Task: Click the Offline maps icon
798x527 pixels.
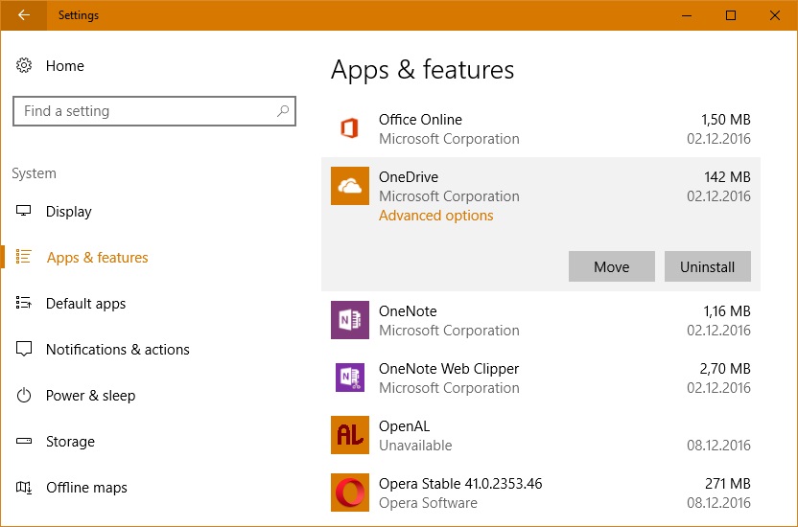Action: coord(23,488)
